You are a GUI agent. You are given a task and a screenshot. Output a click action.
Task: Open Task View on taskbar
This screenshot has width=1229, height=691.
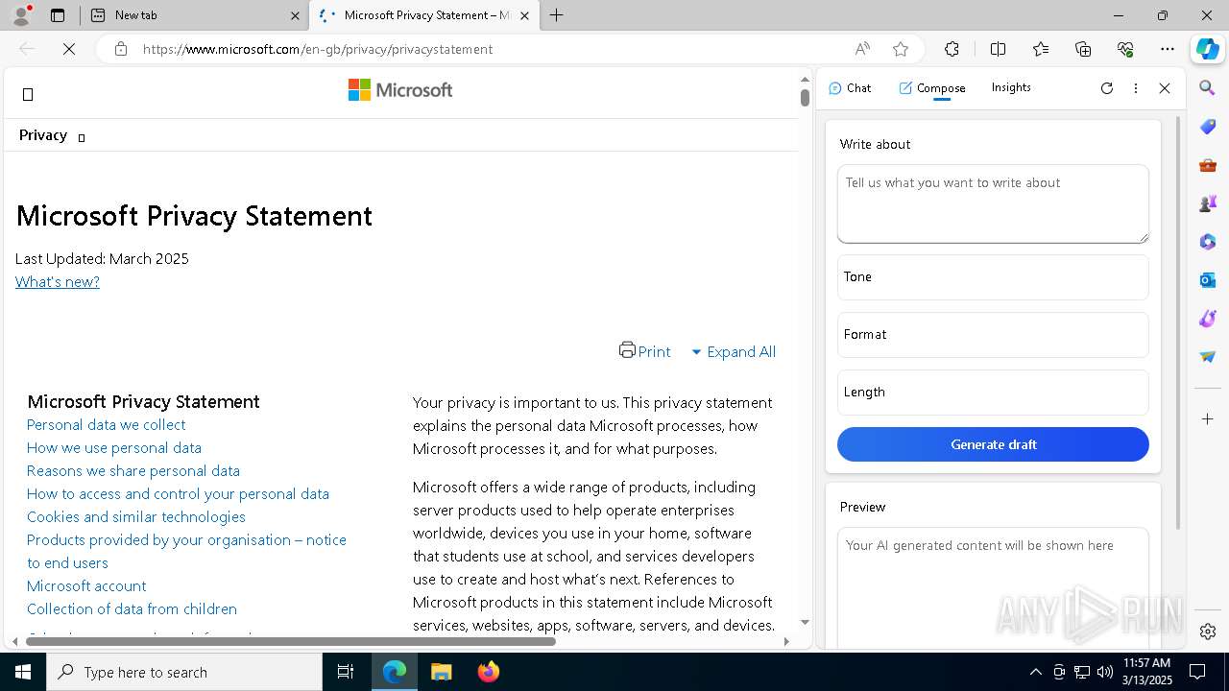(x=346, y=672)
